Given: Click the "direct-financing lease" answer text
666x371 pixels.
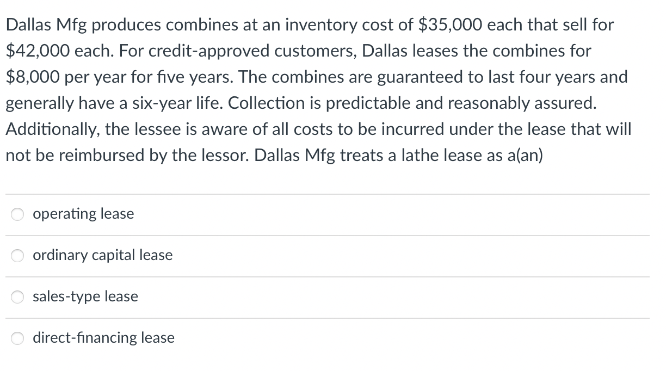Looking at the screenshot, I should [x=104, y=338].
